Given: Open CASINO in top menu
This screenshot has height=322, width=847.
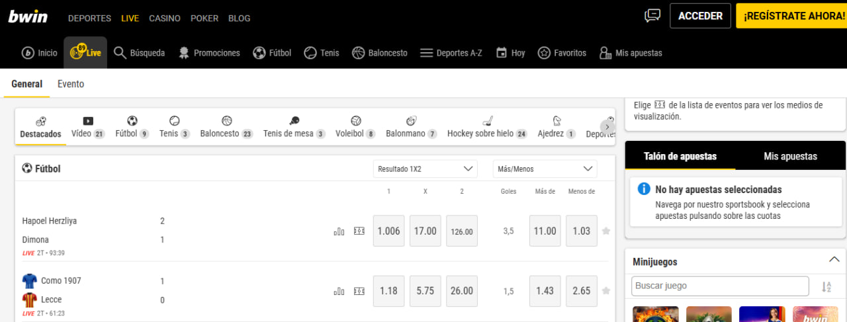Looking at the screenshot, I should tap(165, 19).
